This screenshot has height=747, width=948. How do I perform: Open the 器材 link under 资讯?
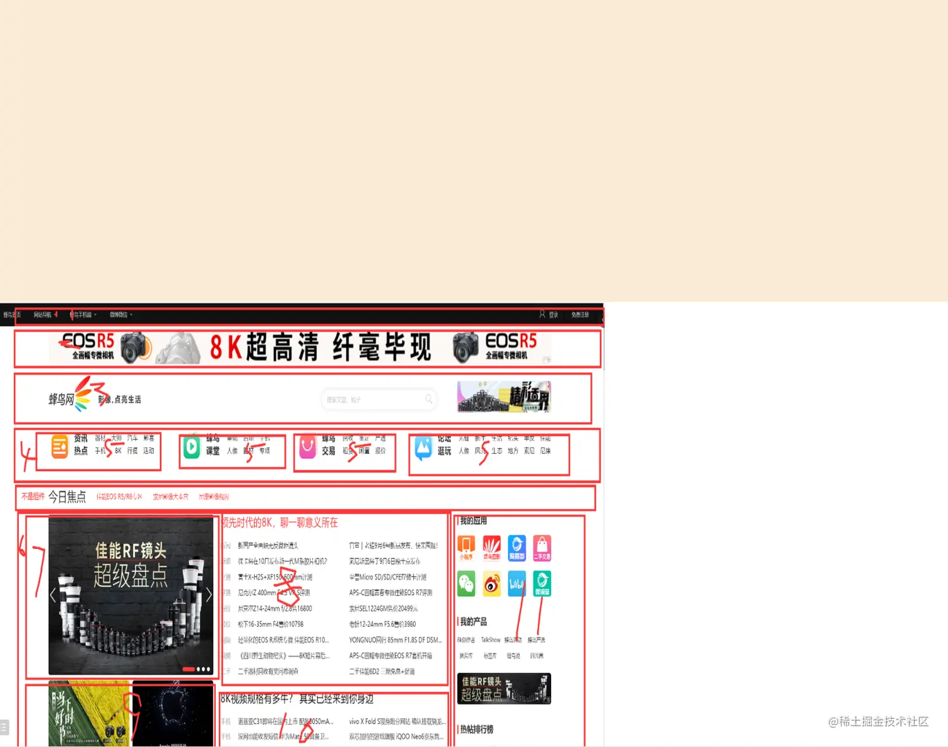pyautogui.click(x=100, y=438)
